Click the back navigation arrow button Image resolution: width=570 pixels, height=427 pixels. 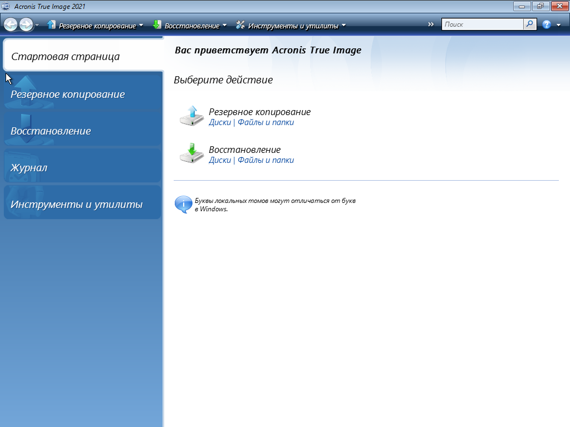(x=11, y=24)
